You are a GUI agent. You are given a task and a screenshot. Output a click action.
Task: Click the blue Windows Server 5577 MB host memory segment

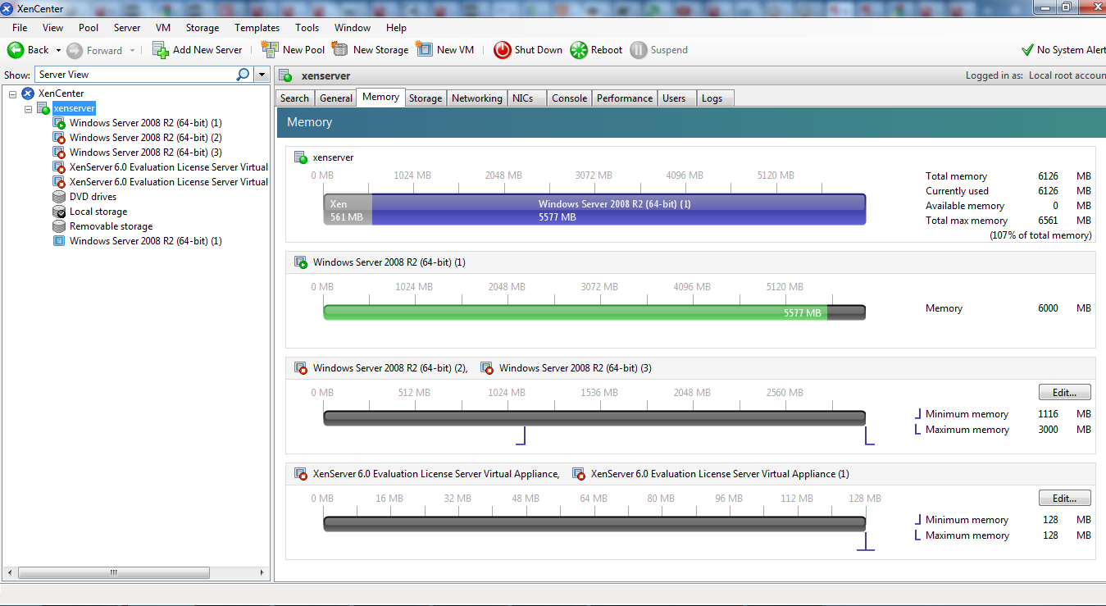(x=618, y=210)
